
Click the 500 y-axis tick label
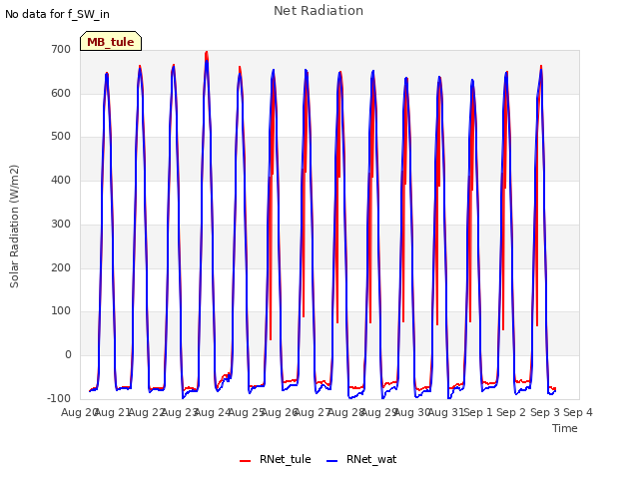click(61, 137)
